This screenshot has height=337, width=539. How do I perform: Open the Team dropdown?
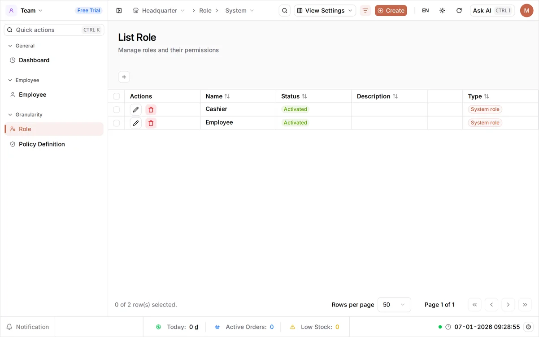(31, 10)
